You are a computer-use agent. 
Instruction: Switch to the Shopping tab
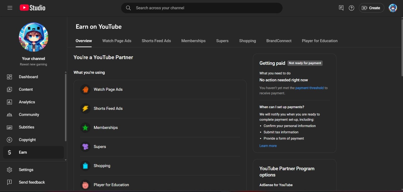click(x=247, y=41)
